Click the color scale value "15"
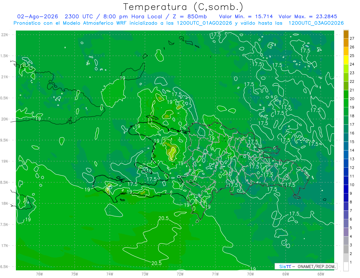The image size is (360, 278). click(x=352, y=142)
